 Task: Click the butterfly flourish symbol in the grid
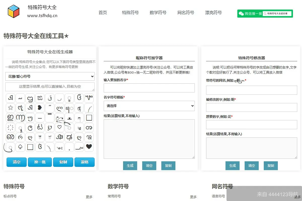[x=60, y=119]
